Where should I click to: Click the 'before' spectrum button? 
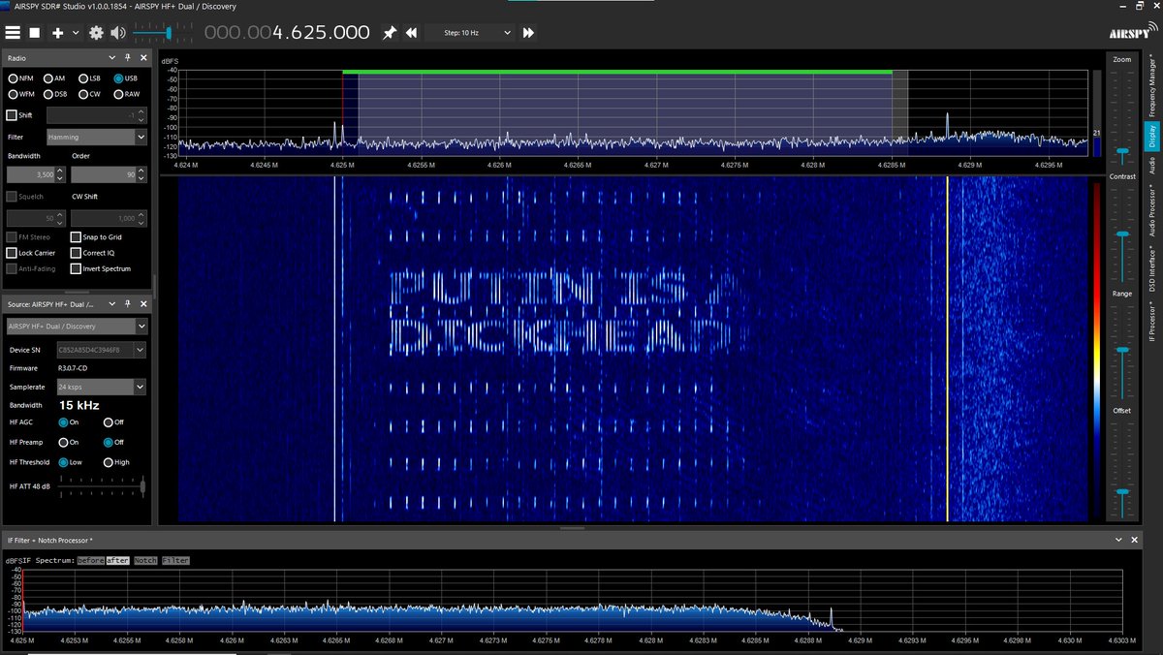(90, 560)
